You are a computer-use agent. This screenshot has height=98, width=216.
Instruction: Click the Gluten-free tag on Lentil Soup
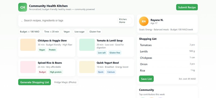click(x=115, y=53)
